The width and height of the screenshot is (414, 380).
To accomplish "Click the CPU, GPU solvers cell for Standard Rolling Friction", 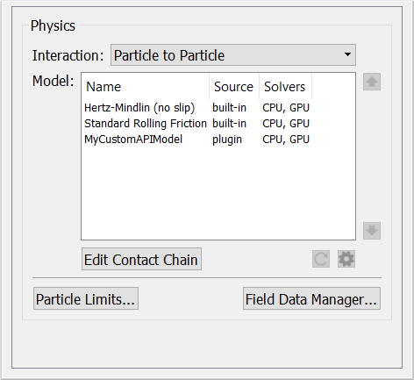I will (x=286, y=124).
